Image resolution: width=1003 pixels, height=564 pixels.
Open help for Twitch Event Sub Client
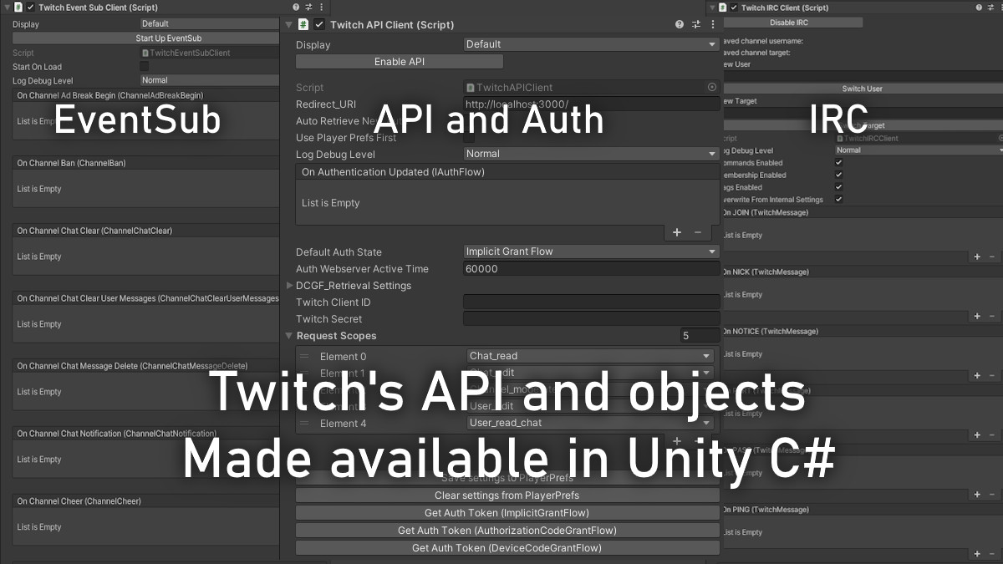click(x=296, y=8)
